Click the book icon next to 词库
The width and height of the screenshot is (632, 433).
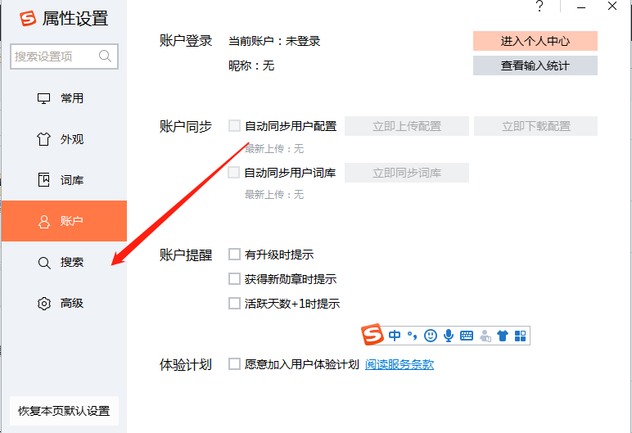tap(43, 180)
